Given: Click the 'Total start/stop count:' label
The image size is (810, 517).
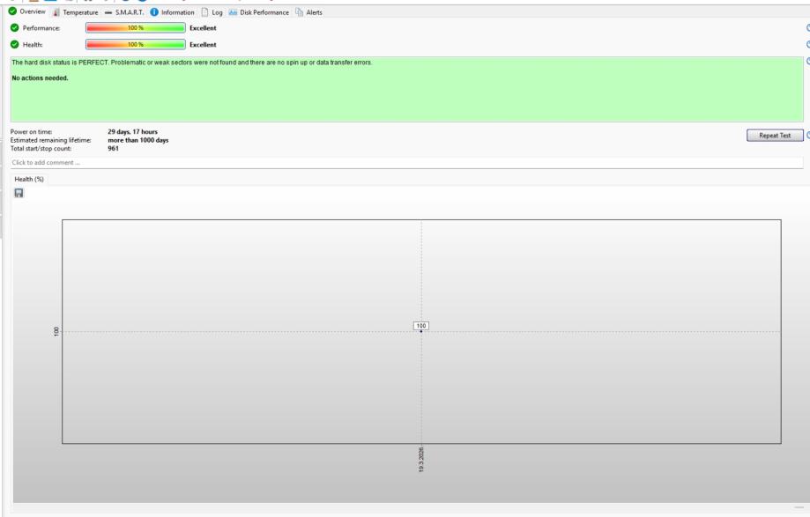Looking at the screenshot, I should tap(41, 148).
